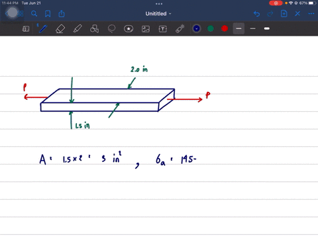Open the thumbnails grid view icon

[21, 14]
